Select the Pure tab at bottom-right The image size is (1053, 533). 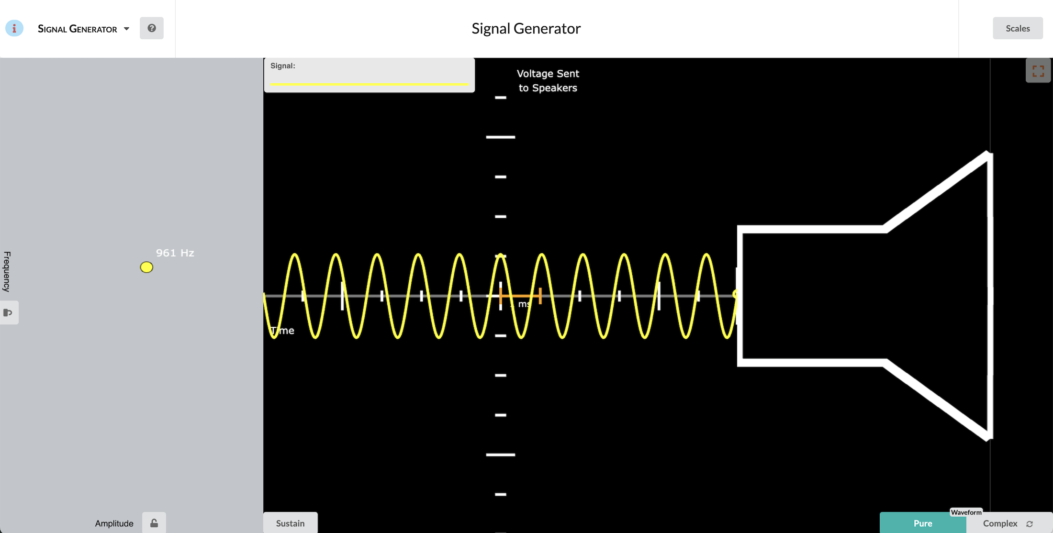point(922,523)
